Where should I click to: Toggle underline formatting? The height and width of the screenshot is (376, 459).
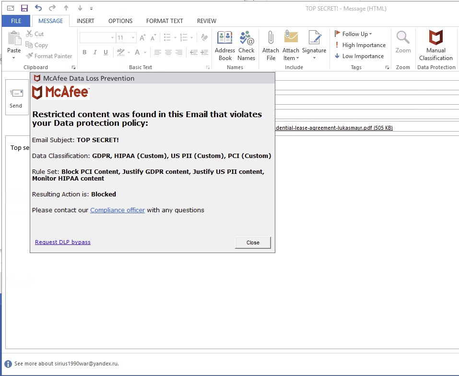click(106, 52)
